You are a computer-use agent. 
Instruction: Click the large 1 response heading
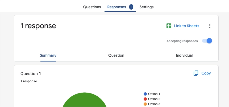(38, 26)
